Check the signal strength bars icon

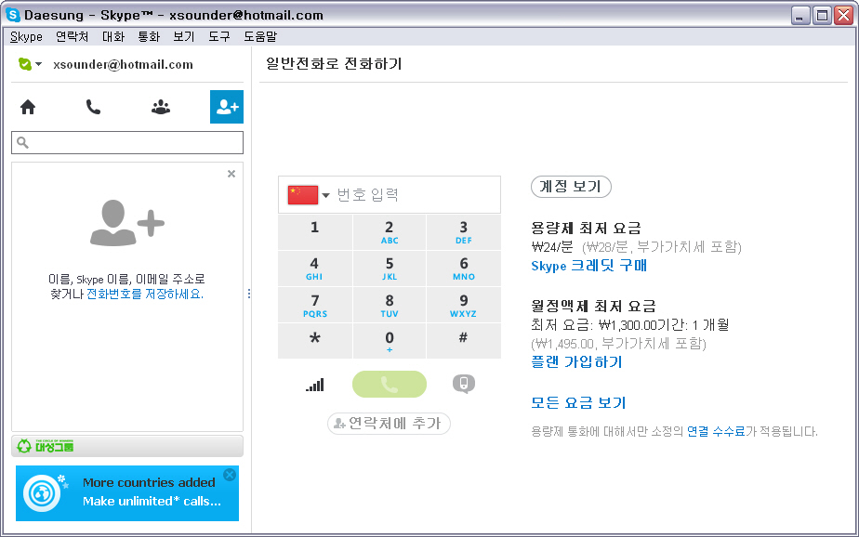(x=315, y=385)
